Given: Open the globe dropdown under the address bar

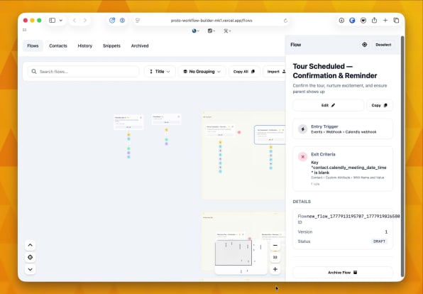Looking at the screenshot, I should click(x=196, y=31).
